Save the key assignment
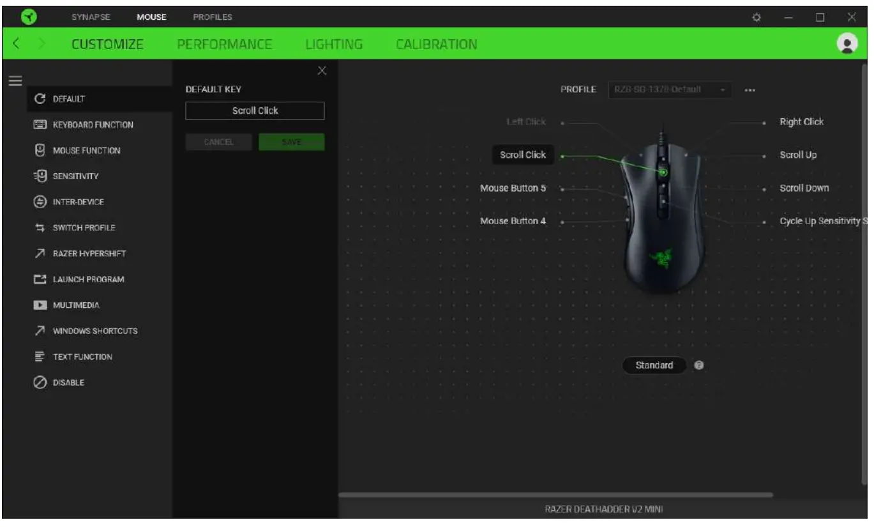Image resolution: width=874 pixels, height=527 pixels. pyautogui.click(x=292, y=142)
